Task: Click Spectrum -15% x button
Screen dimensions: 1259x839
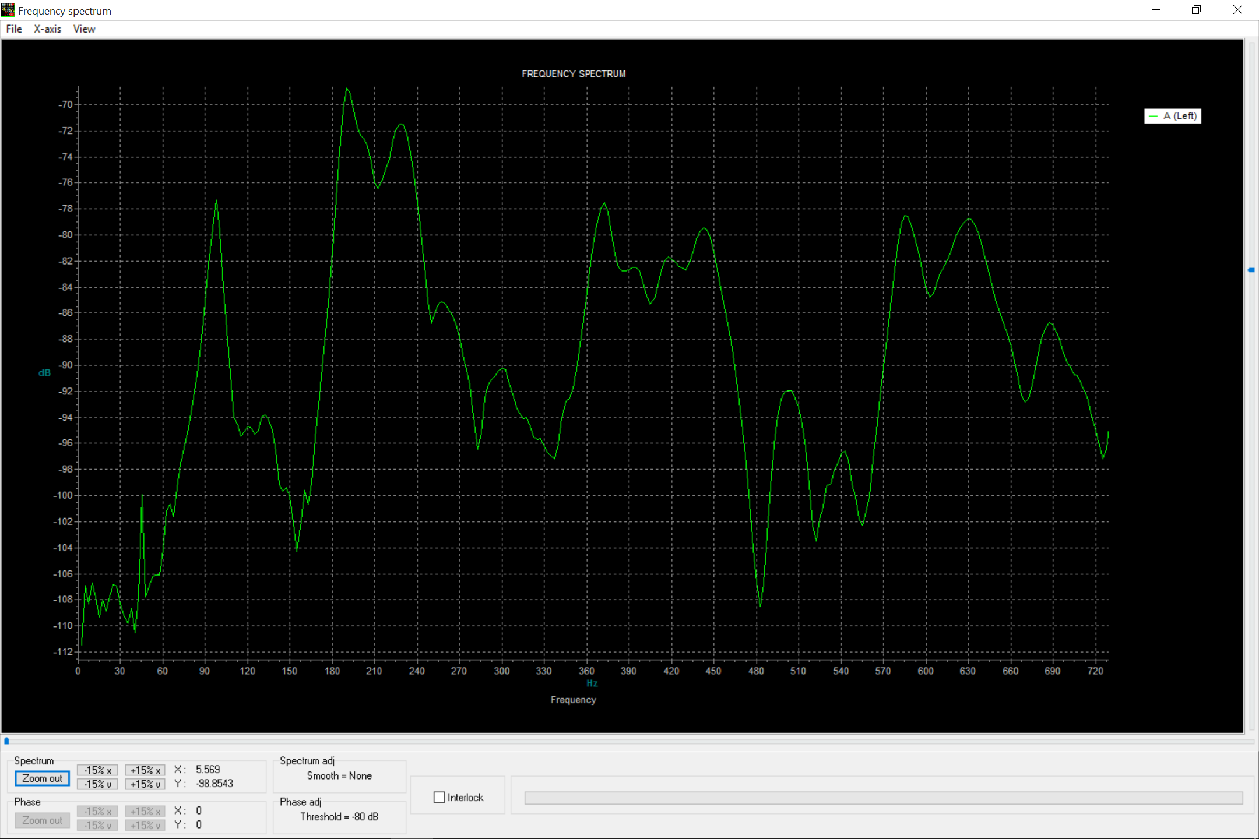Action: click(97, 770)
